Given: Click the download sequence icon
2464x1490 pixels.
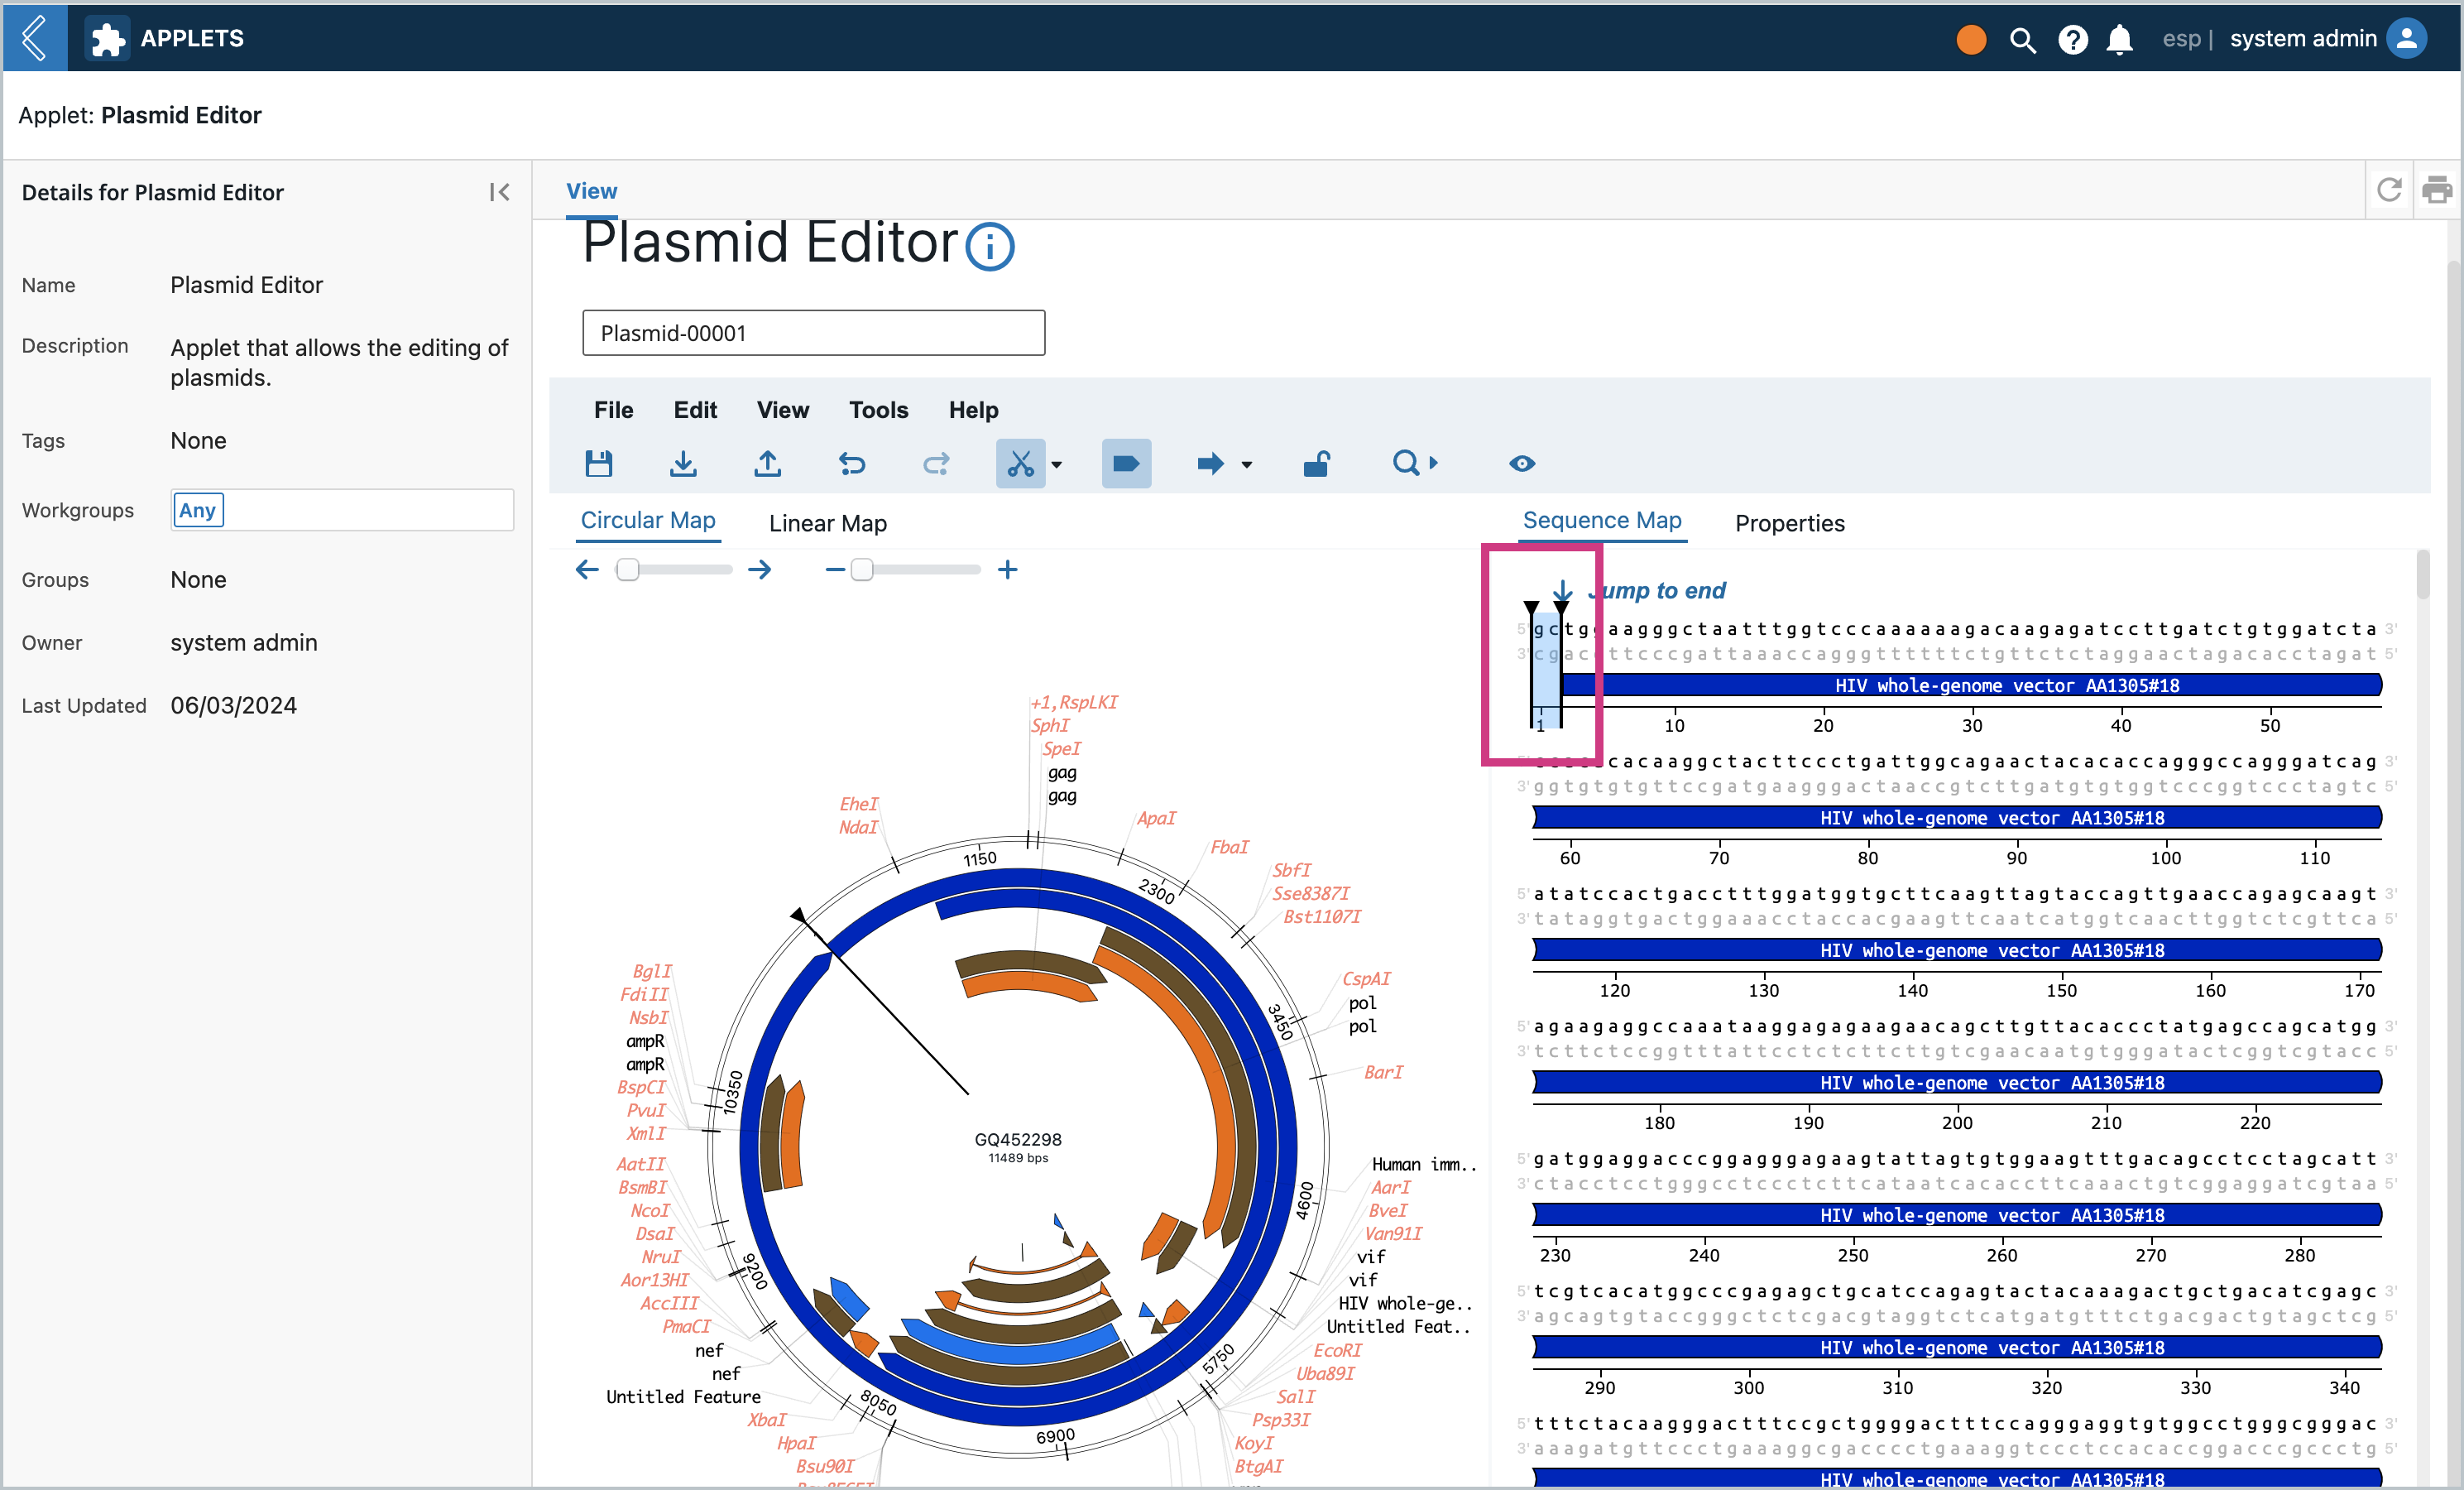Looking at the screenshot, I should [x=683, y=464].
